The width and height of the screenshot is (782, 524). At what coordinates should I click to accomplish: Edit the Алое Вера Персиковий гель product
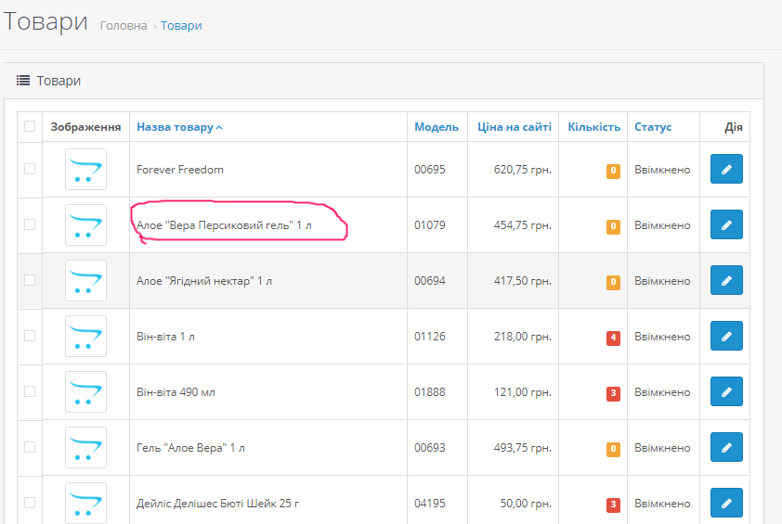[726, 224]
